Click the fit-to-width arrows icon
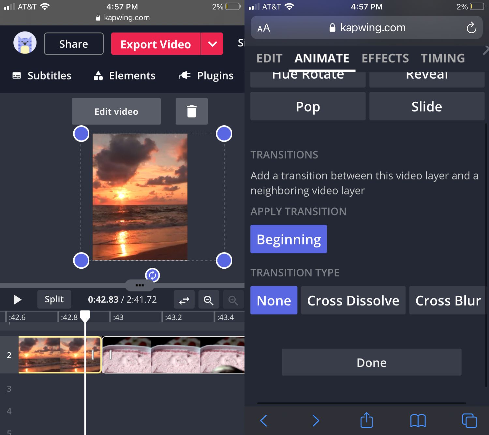489x435 pixels. click(184, 300)
